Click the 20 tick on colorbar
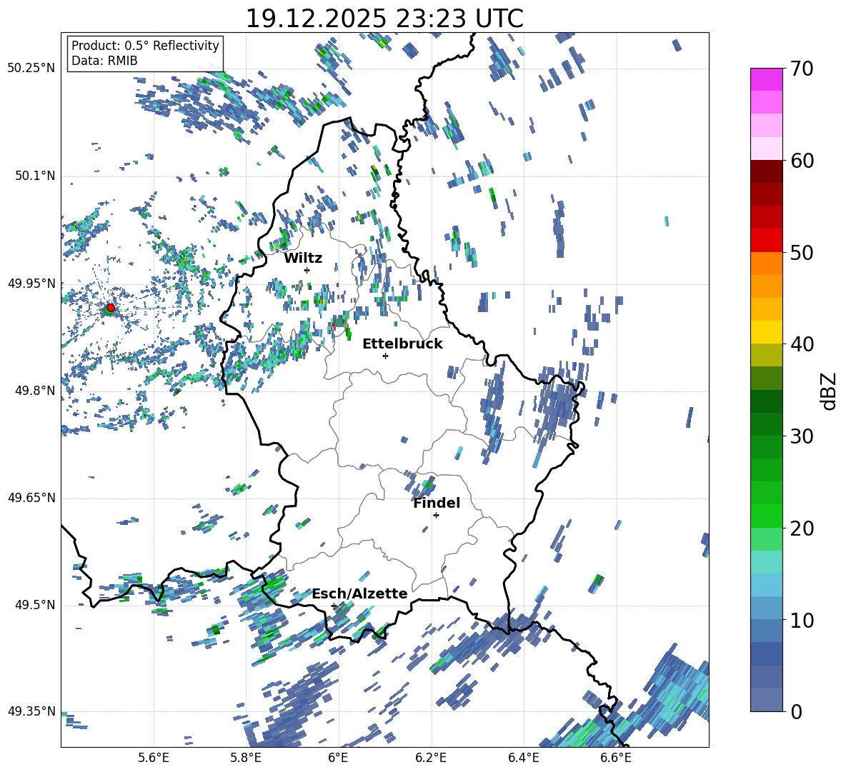 (802, 528)
